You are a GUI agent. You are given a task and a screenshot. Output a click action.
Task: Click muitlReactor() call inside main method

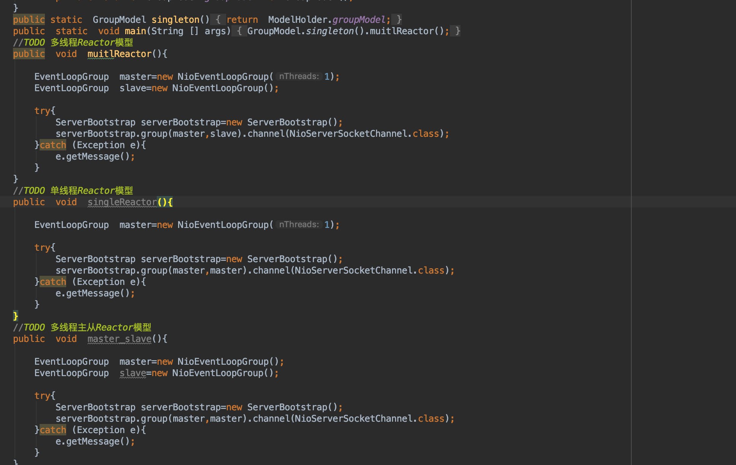click(x=401, y=31)
